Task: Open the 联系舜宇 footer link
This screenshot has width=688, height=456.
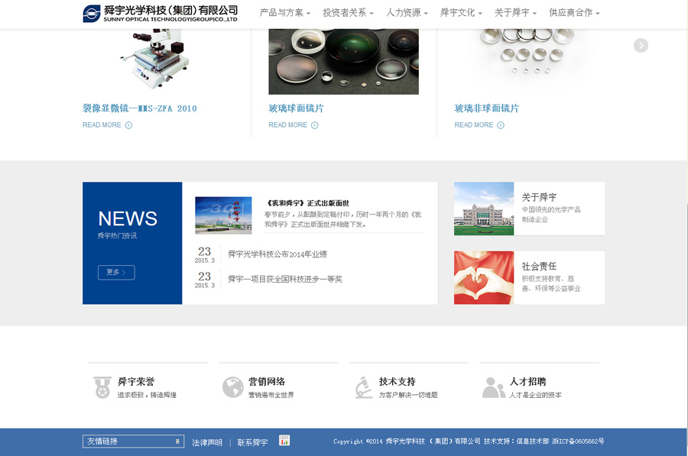Action: tap(253, 442)
